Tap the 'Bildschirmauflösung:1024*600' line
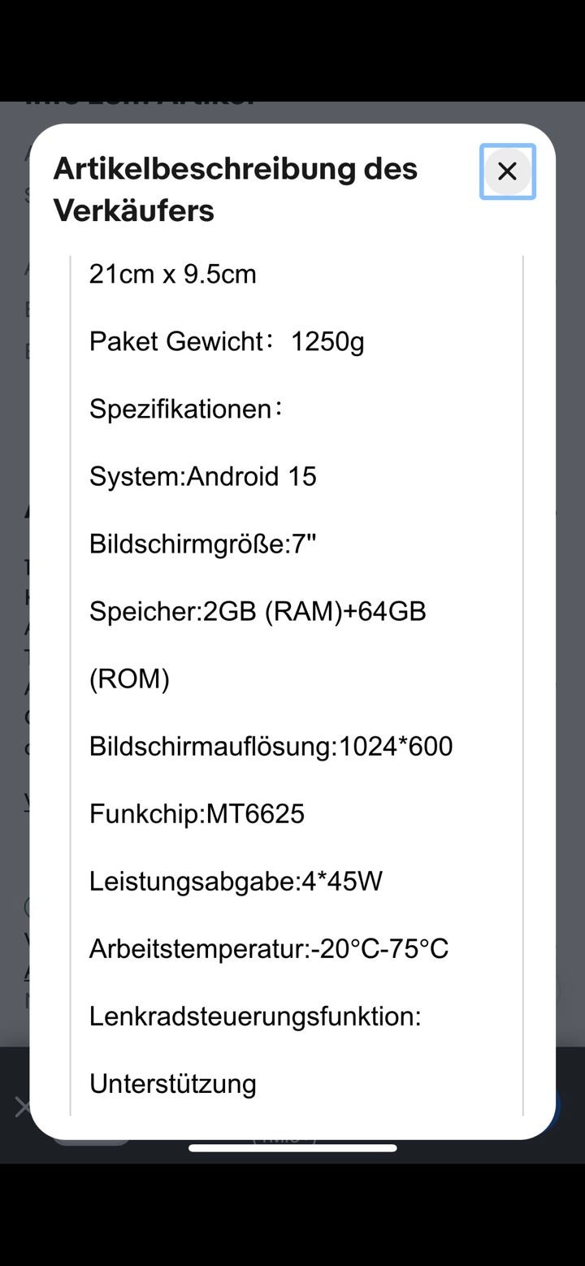Viewport: 585px width, 1266px height. (x=271, y=746)
